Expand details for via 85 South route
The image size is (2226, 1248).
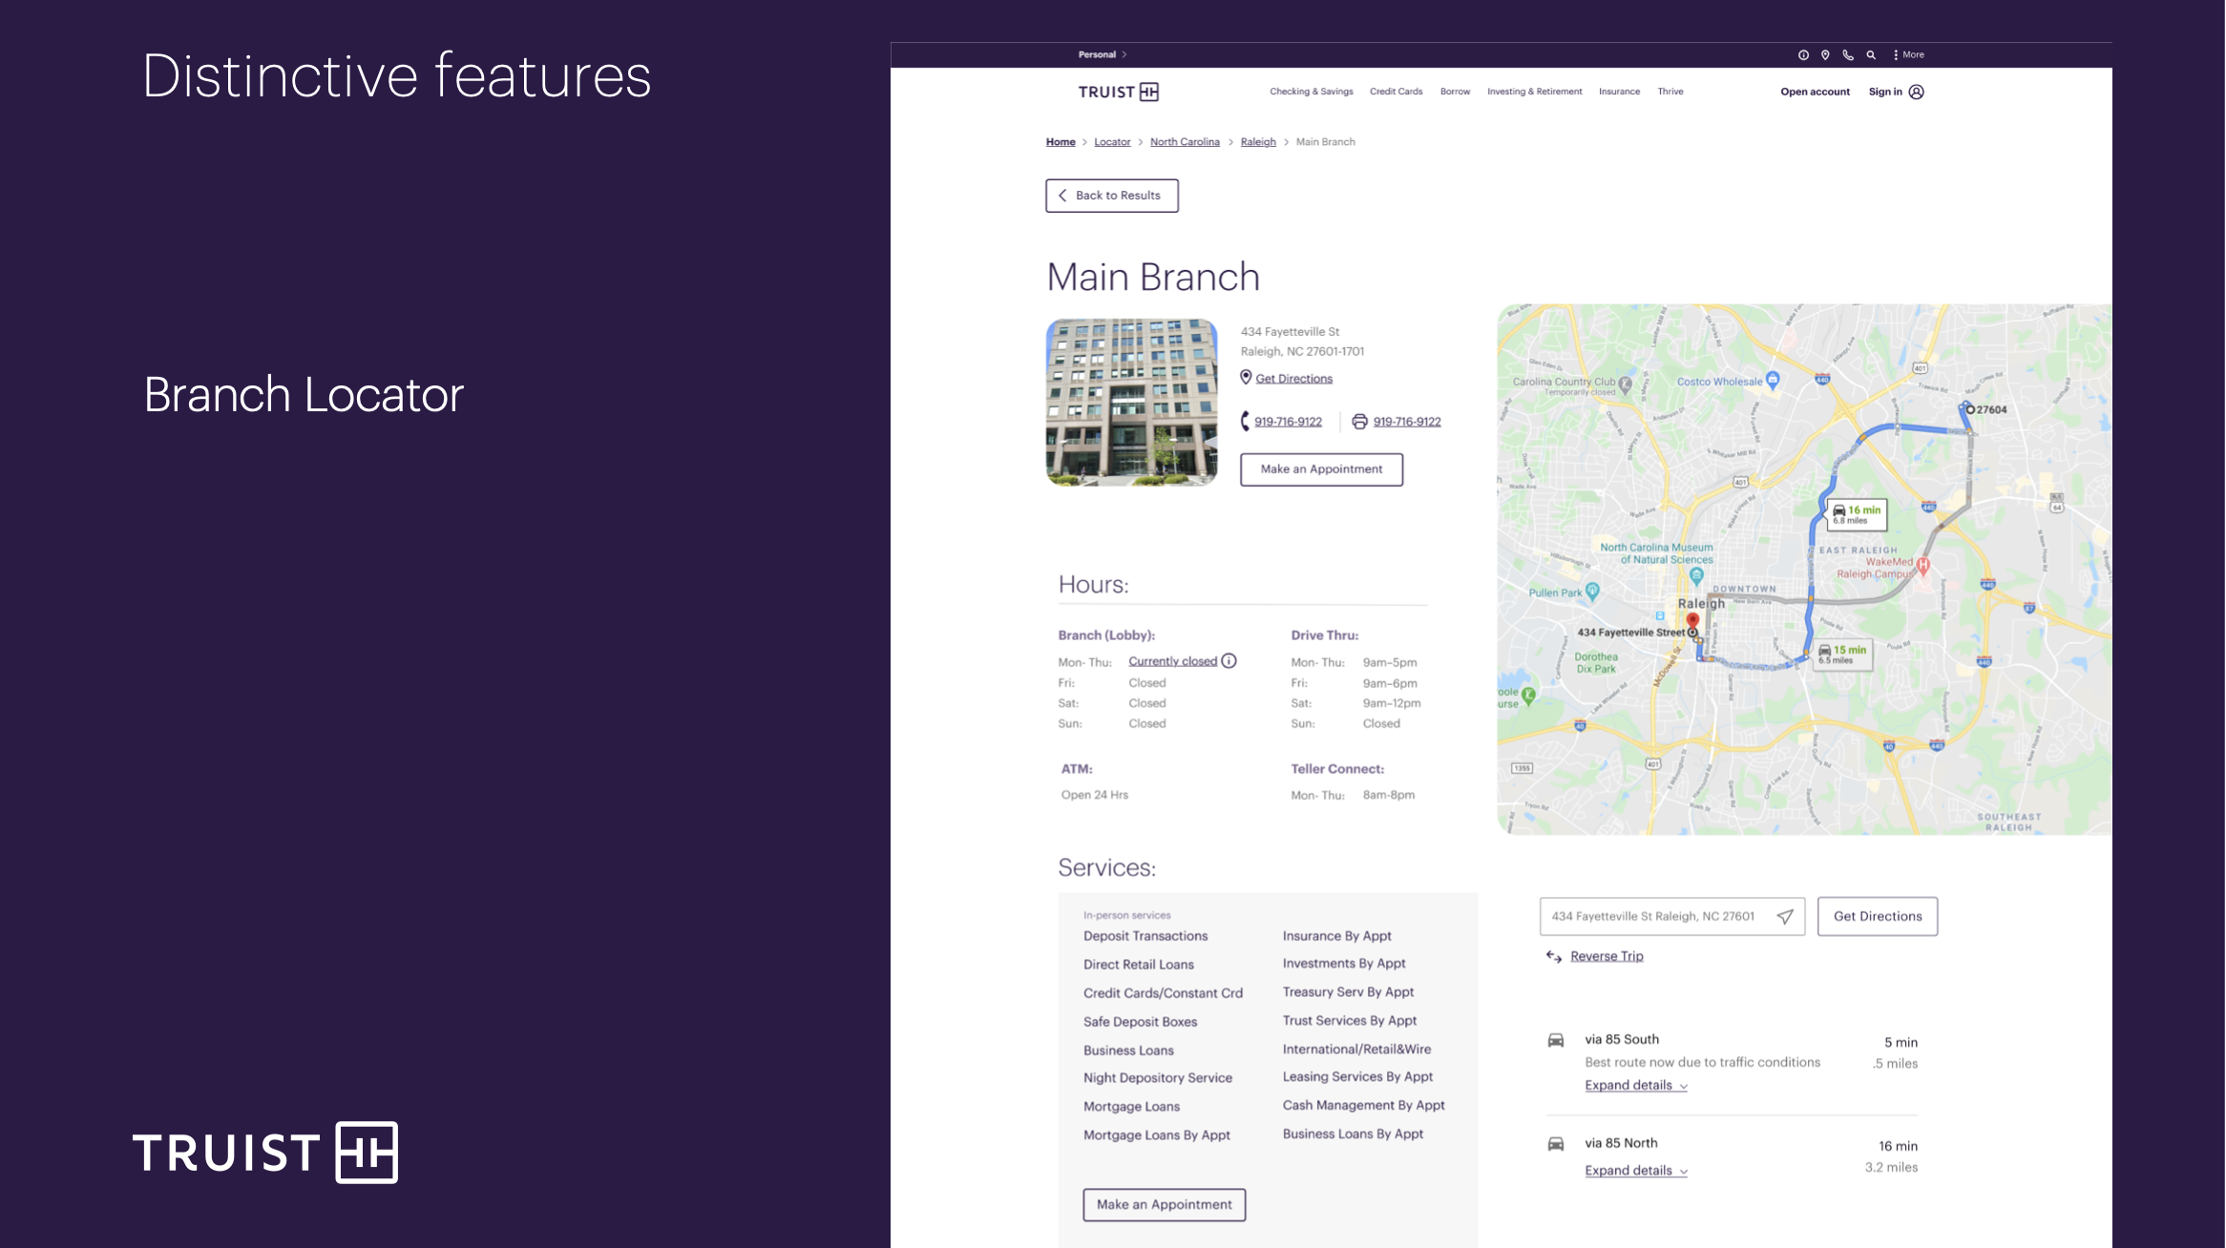1636,1086
